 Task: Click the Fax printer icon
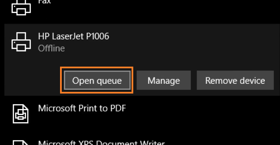pos(21,7)
